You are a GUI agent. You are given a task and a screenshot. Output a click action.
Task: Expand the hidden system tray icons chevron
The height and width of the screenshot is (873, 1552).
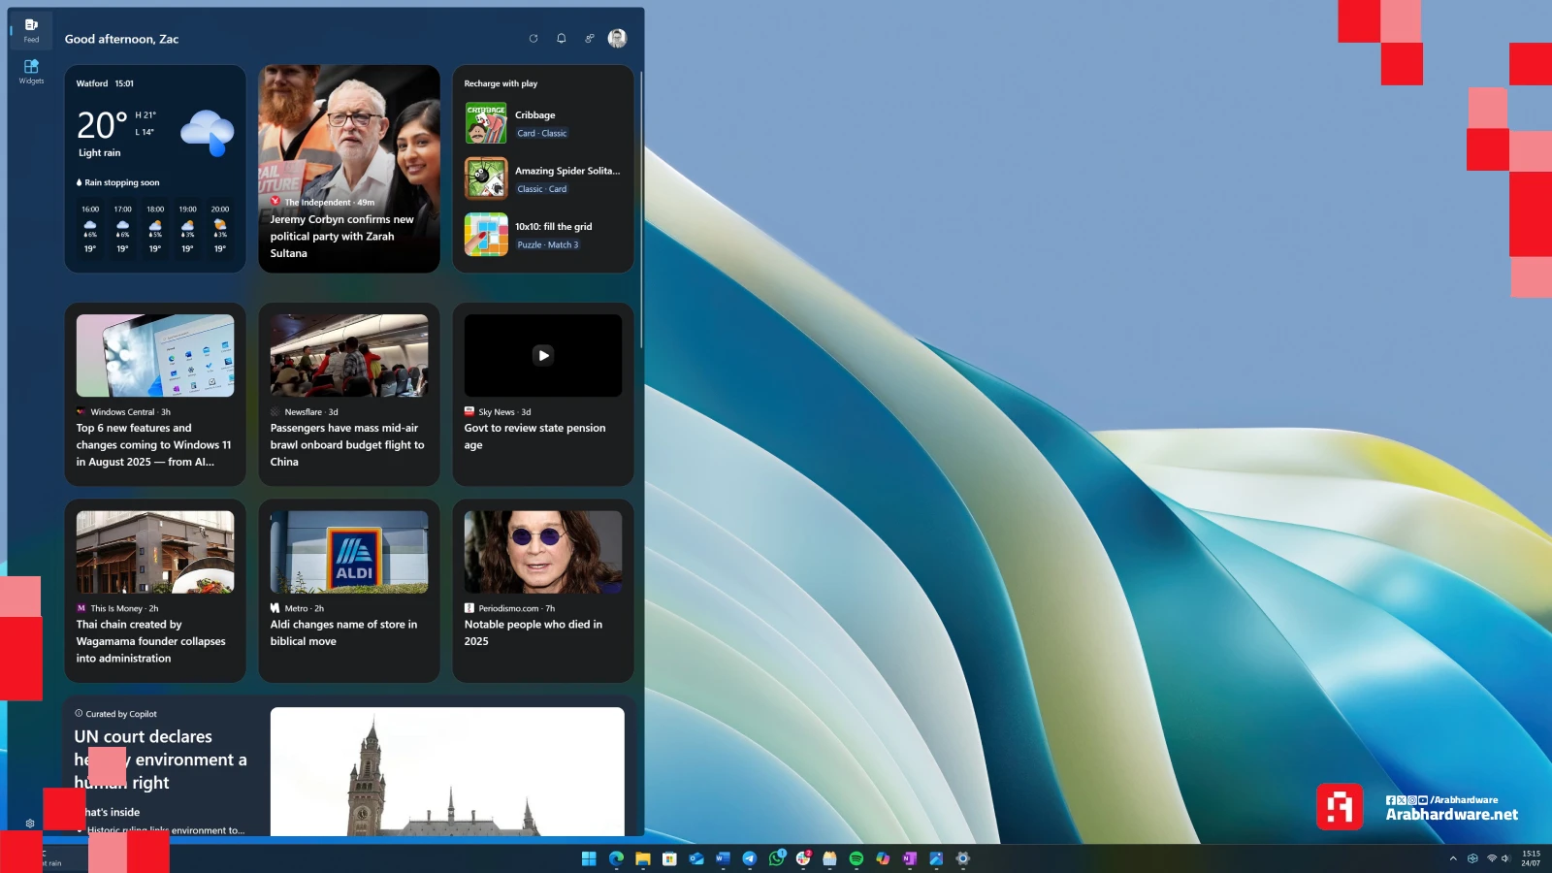[x=1453, y=858]
